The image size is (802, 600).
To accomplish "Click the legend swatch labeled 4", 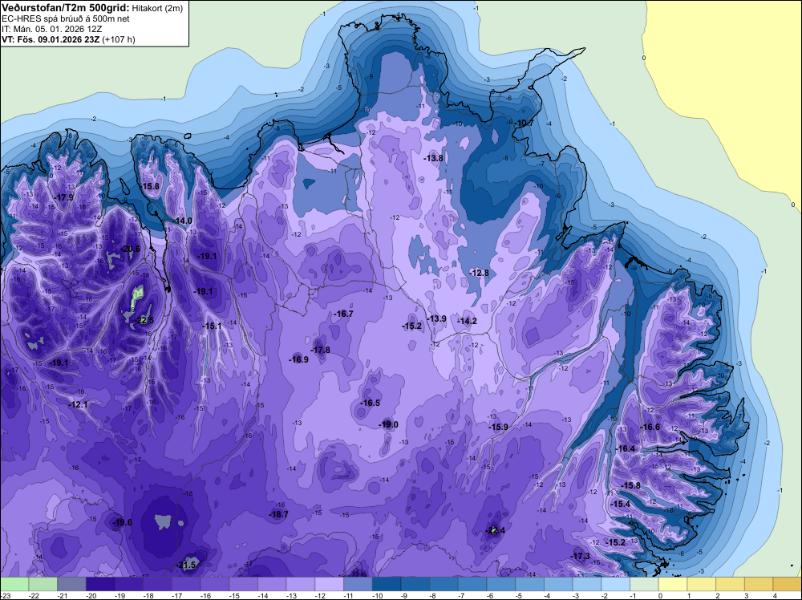I will pos(788,584).
